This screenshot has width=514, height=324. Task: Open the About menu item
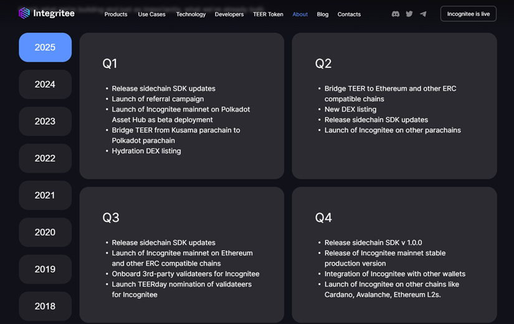(300, 14)
